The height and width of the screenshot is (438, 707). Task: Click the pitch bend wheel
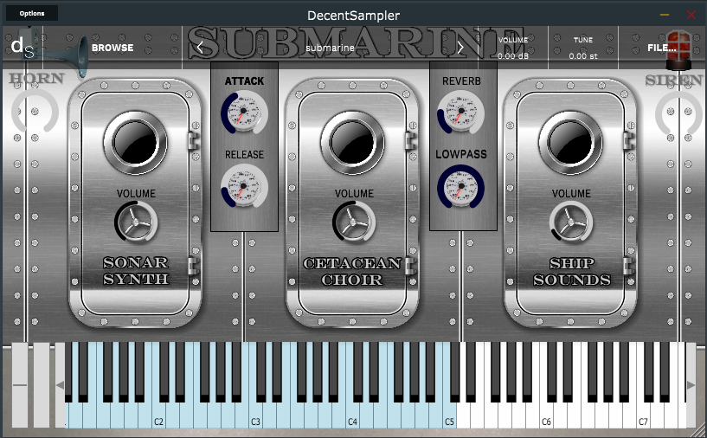click(19, 385)
